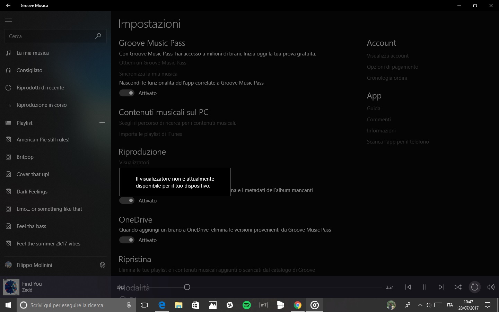Open the Action Center notifications
The image size is (499, 312).
pyautogui.click(x=488, y=305)
